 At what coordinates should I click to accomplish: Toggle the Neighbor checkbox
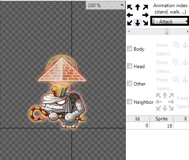tap(129, 102)
